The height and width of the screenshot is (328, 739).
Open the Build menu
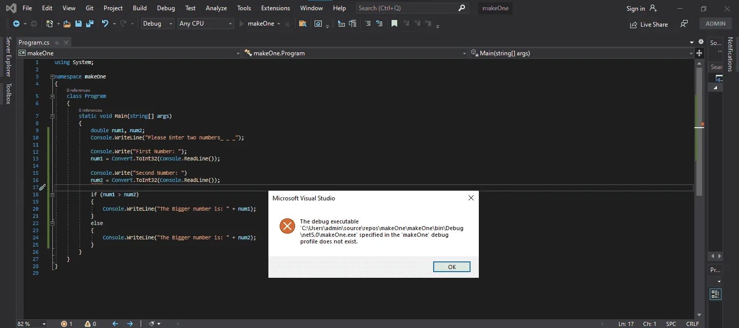[140, 8]
